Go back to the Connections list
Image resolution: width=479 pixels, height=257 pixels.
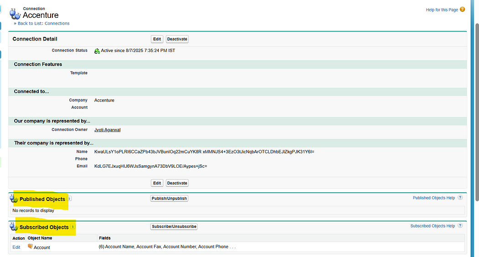[43, 23]
